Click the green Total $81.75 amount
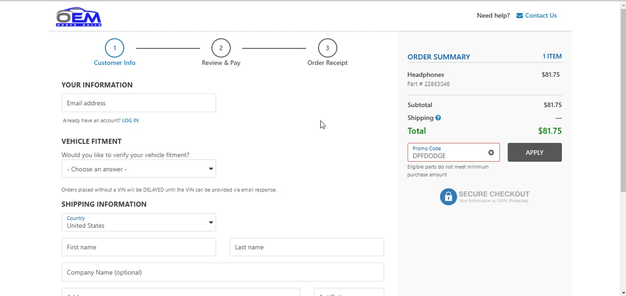This screenshot has height=296, width=626. (550, 131)
